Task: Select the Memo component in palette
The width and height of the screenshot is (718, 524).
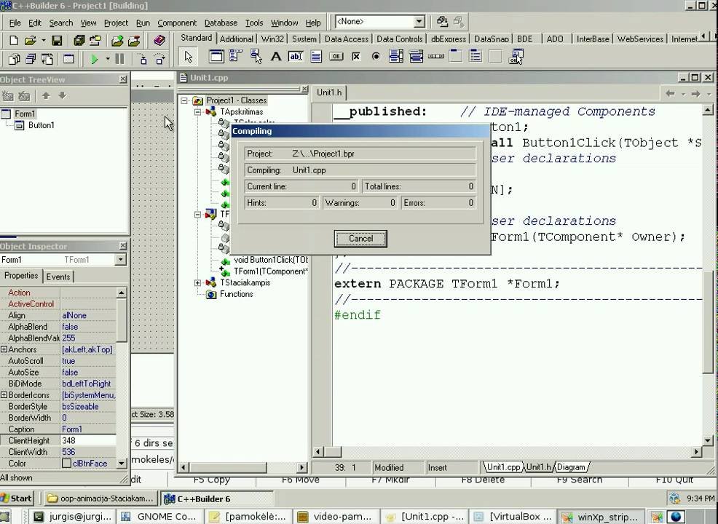Action: coord(316,57)
